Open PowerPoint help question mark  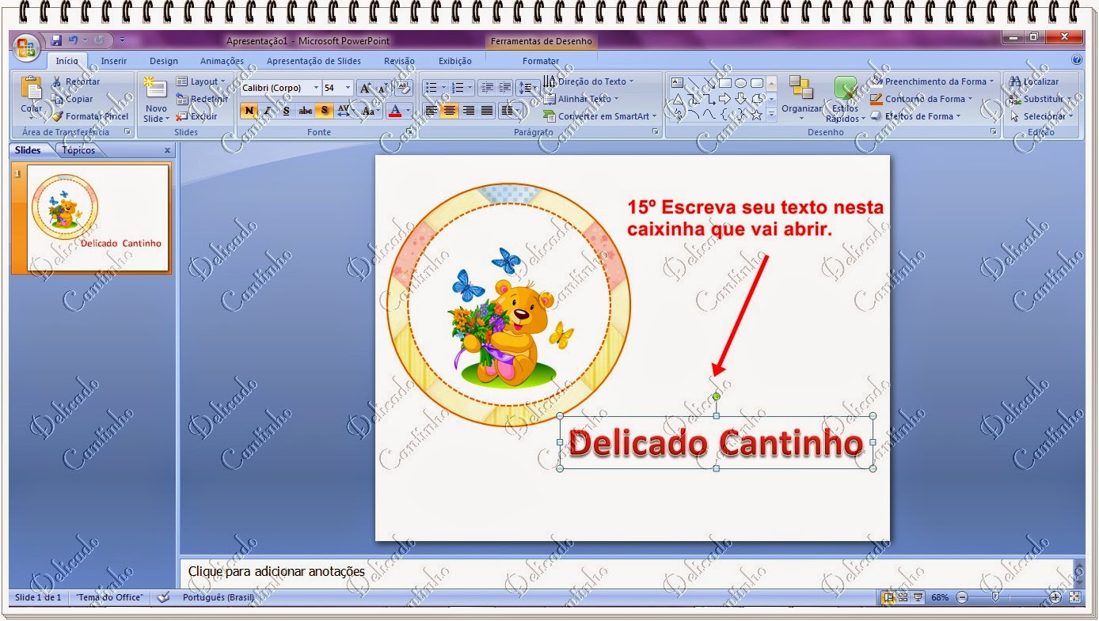pyautogui.click(x=1076, y=59)
